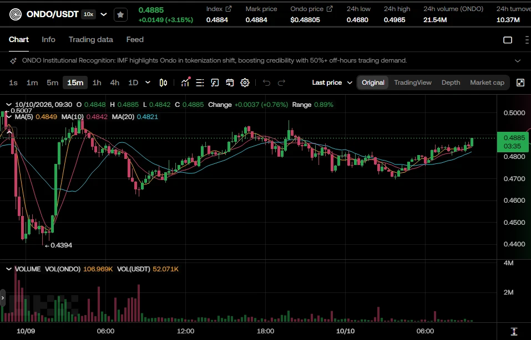Click the 10x leverage badge
The image size is (531, 340).
[89, 14]
